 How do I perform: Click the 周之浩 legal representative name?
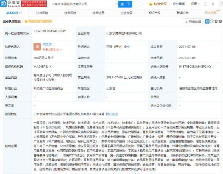[x=47, y=44]
